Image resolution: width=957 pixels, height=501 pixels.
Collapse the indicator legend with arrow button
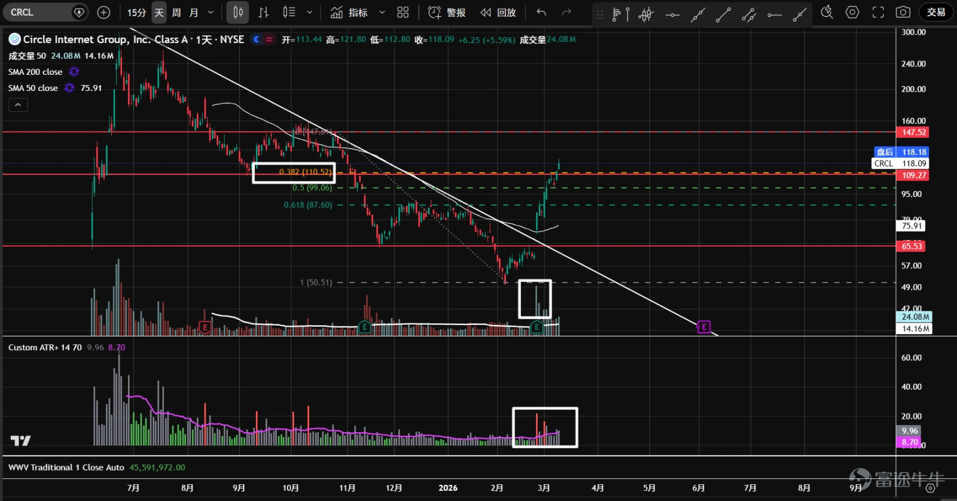point(18,105)
